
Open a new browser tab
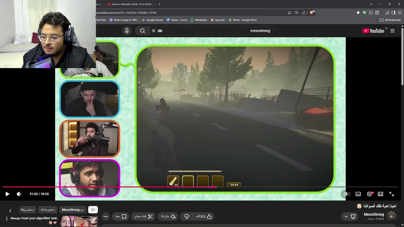[159, 4]
